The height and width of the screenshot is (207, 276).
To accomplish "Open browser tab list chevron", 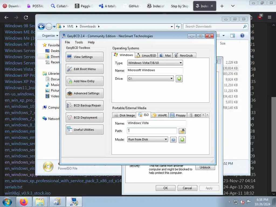I will point(233,6).
